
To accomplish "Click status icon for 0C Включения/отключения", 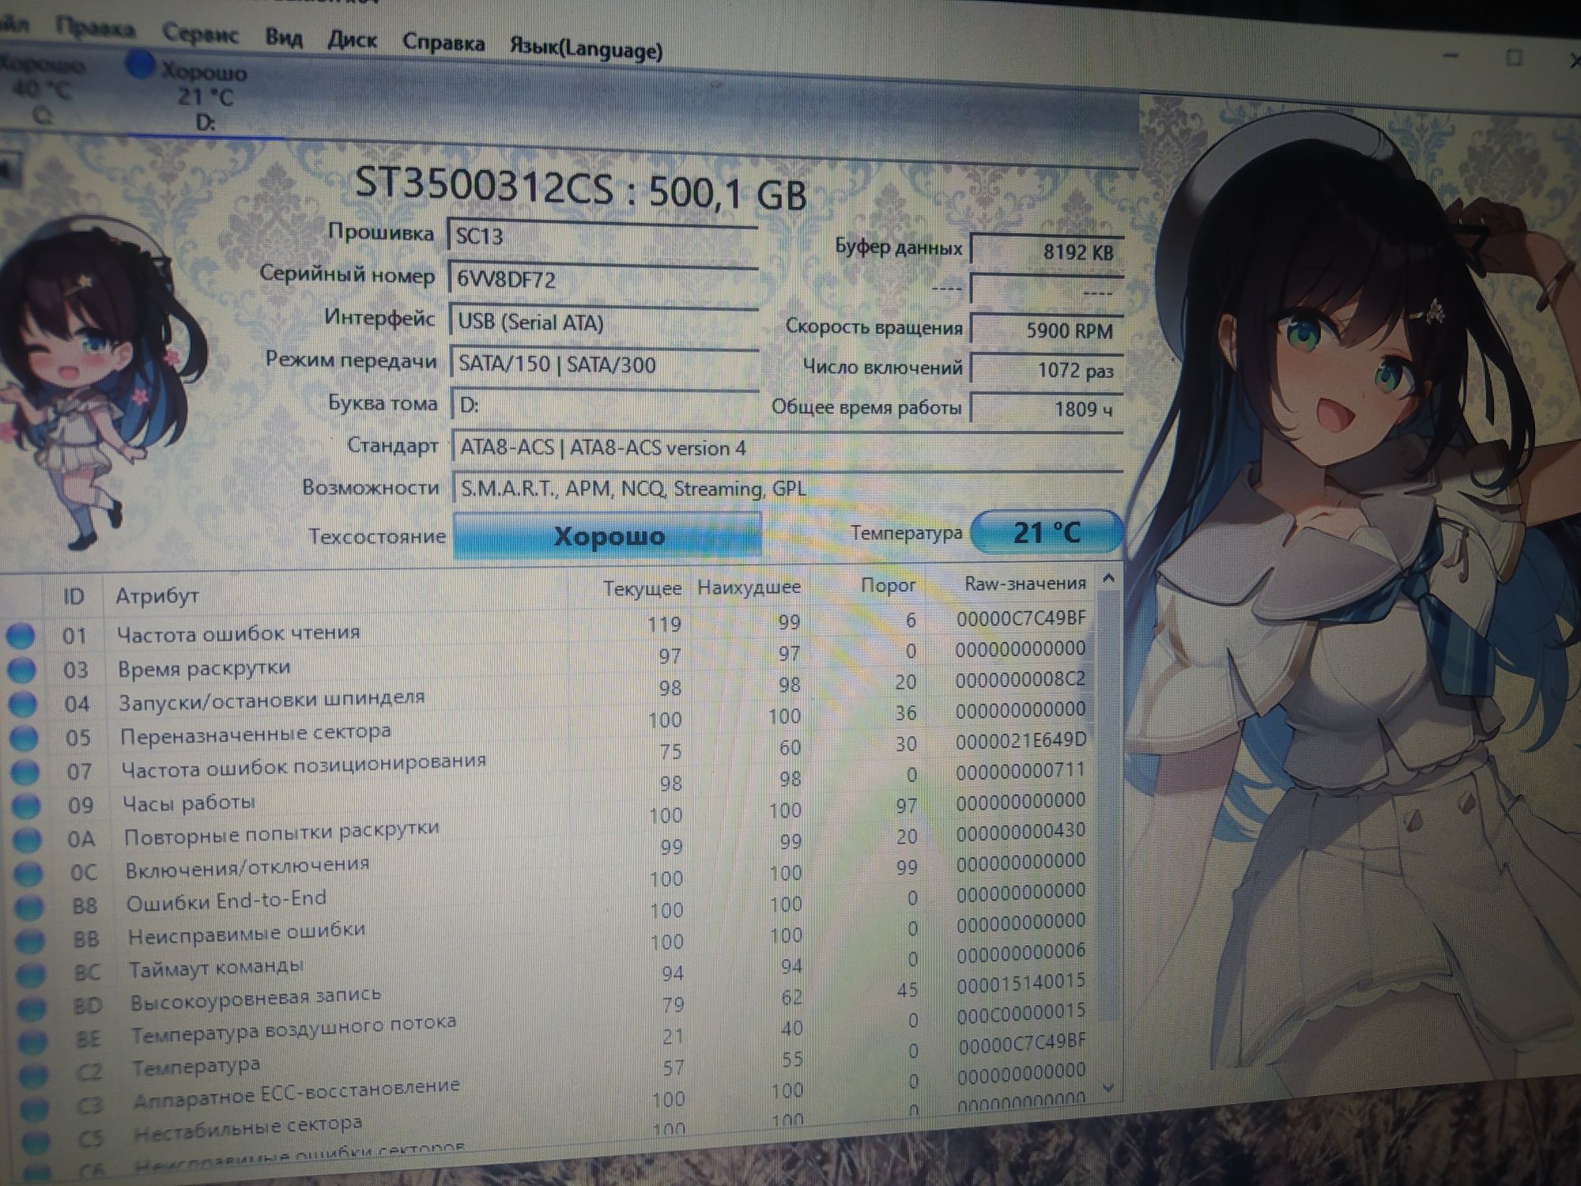I will [x=28, y=874].
